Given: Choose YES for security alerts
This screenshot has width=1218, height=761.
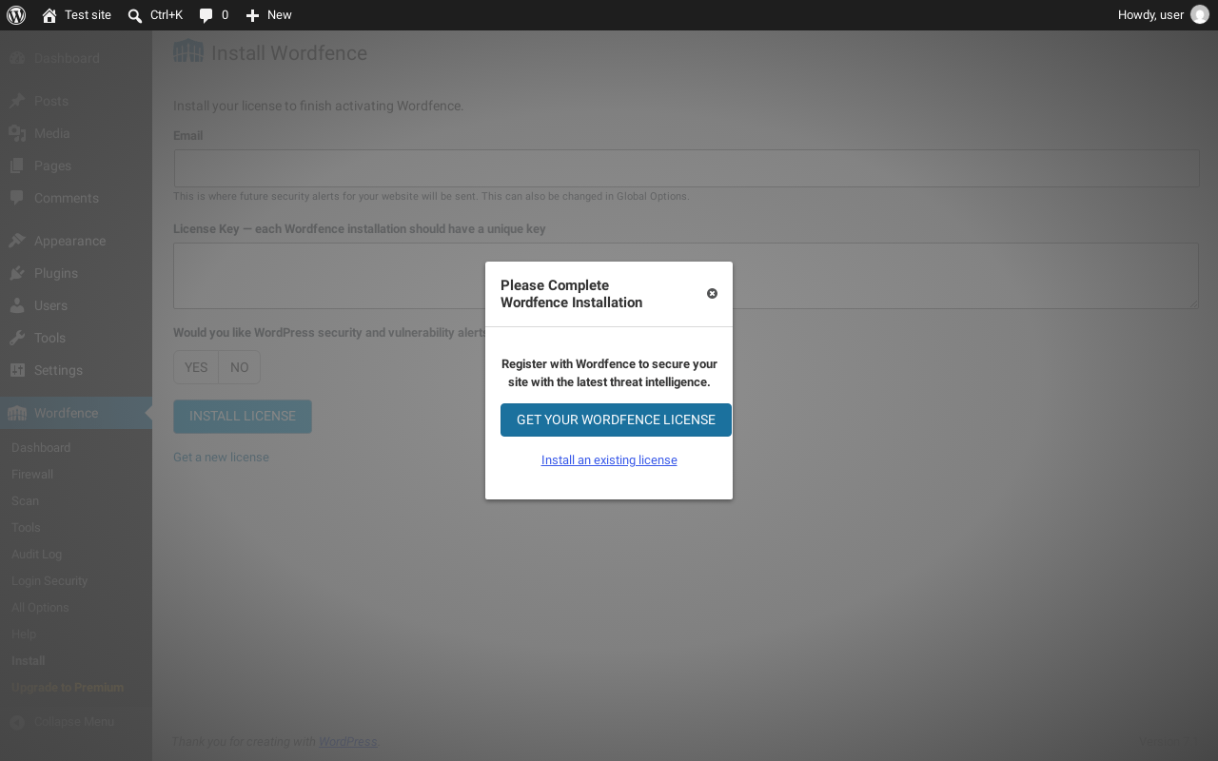Looking at the screenshot, I should coord(196,367).
